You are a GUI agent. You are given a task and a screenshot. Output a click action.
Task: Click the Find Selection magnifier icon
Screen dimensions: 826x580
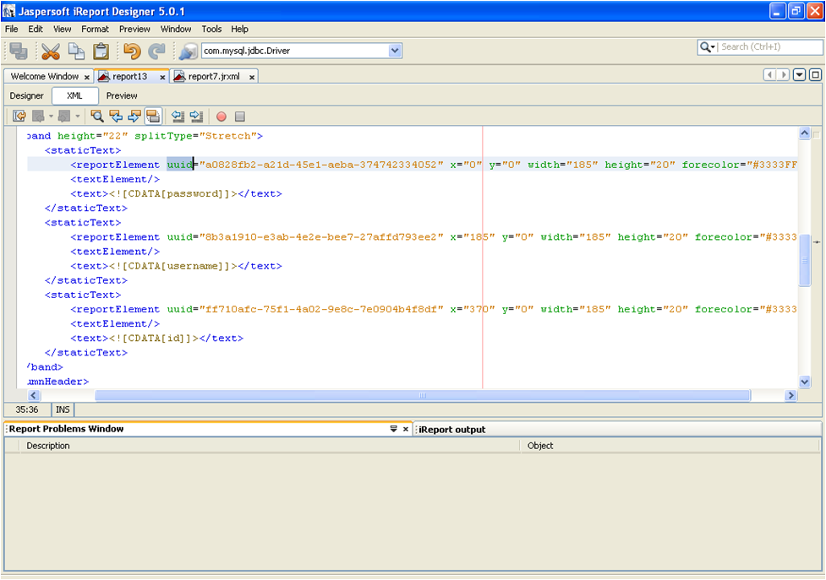pos(97,117)
